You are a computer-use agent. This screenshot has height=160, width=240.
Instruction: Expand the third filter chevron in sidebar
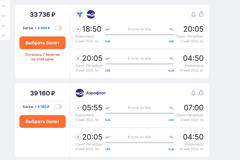(3, 26)
